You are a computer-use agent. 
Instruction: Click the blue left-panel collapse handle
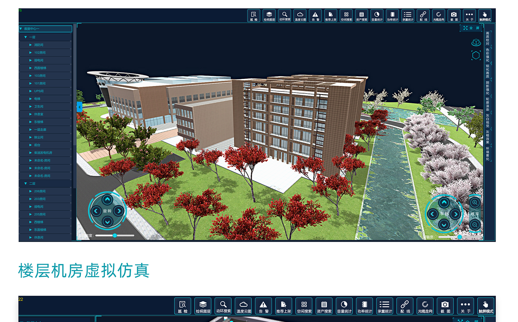tap(79, 107)
